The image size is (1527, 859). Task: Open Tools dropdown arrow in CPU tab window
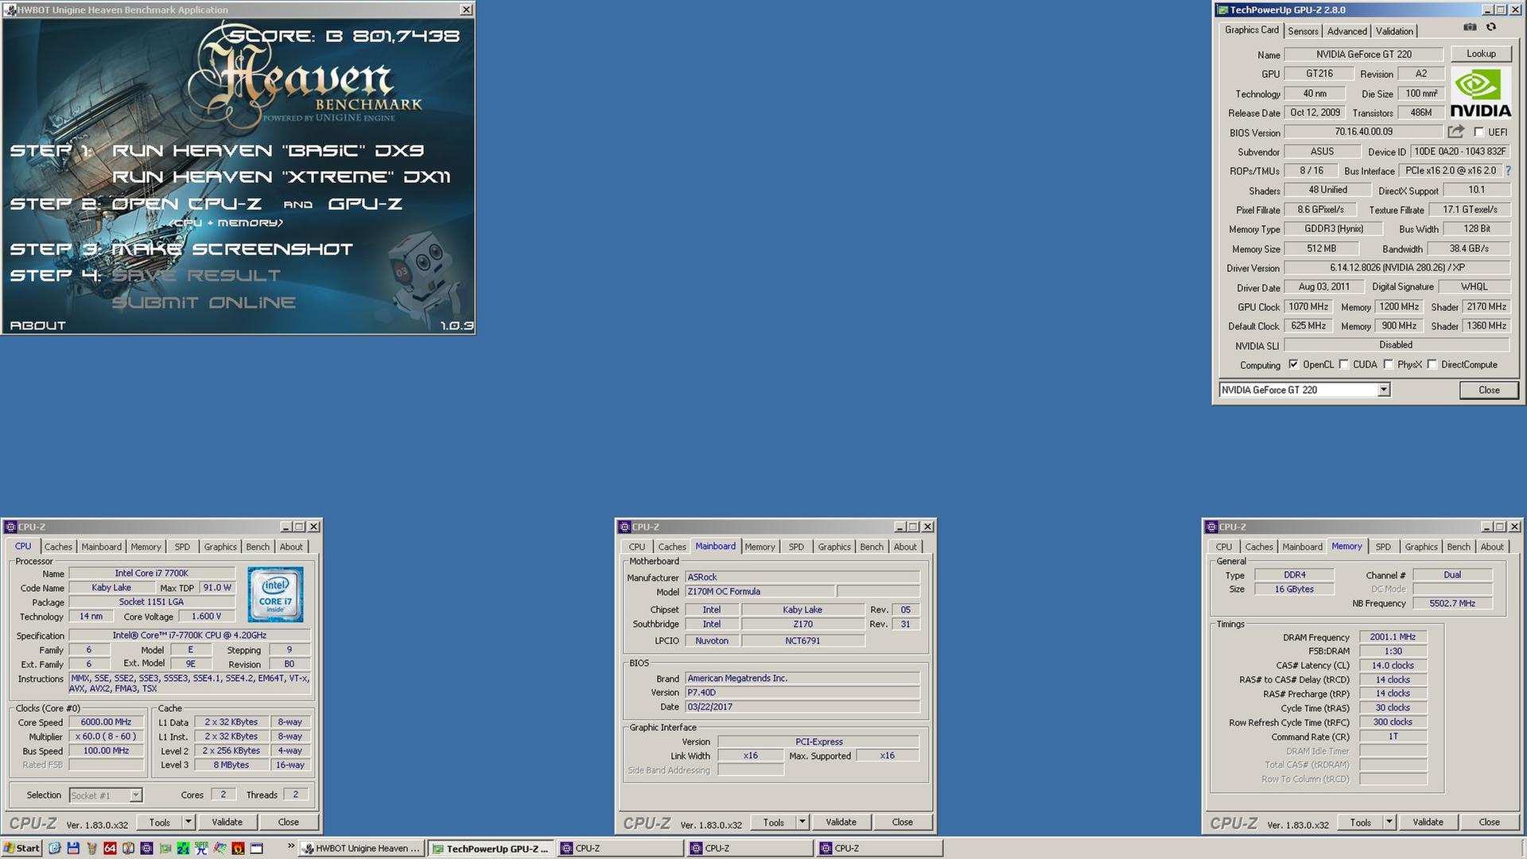[188, 822]
